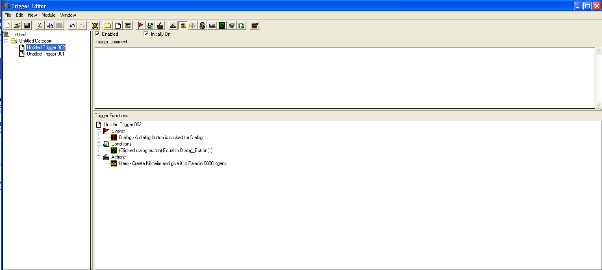Click the comment box scroll up arrow
The width and height of the screenshot is (602, 270).
tap(598, 51)
